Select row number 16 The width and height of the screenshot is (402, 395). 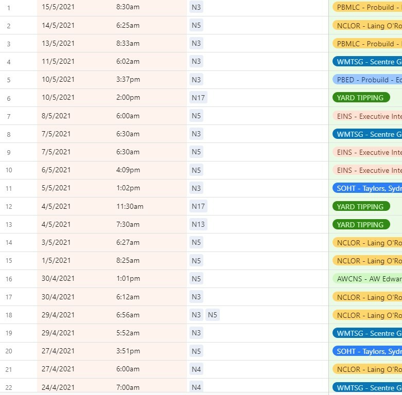9,279
